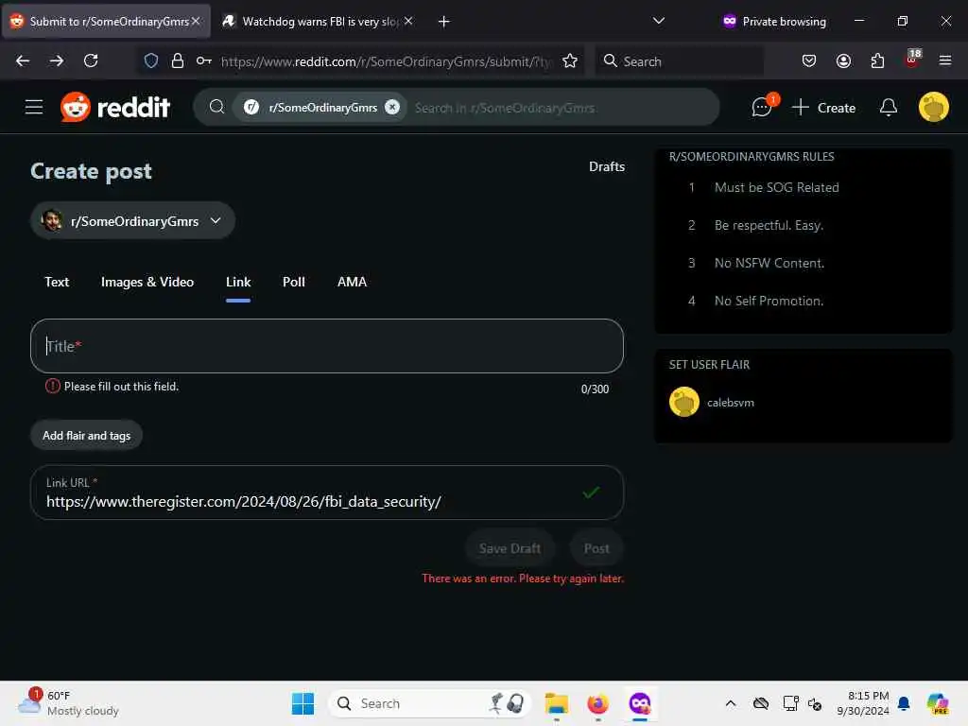Open the Reddit hamburger navigation menu
The width and height of the screenshot is (968, 726).
(x=34, y=108)
